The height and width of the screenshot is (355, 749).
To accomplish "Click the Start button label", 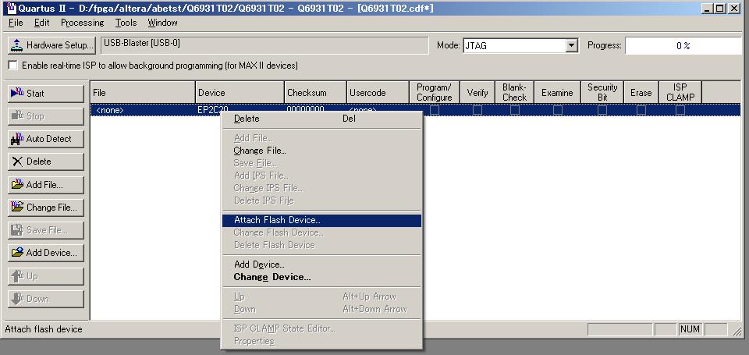I will point(35,93).
